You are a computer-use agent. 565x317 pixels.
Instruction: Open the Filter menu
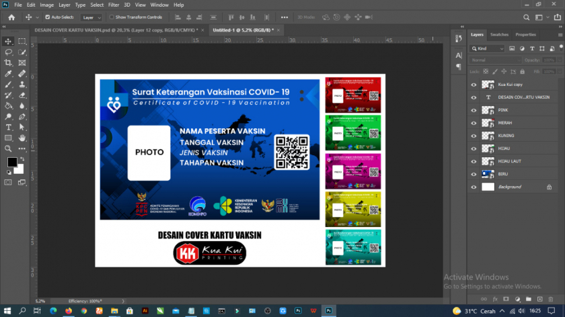tap(114, 5)
